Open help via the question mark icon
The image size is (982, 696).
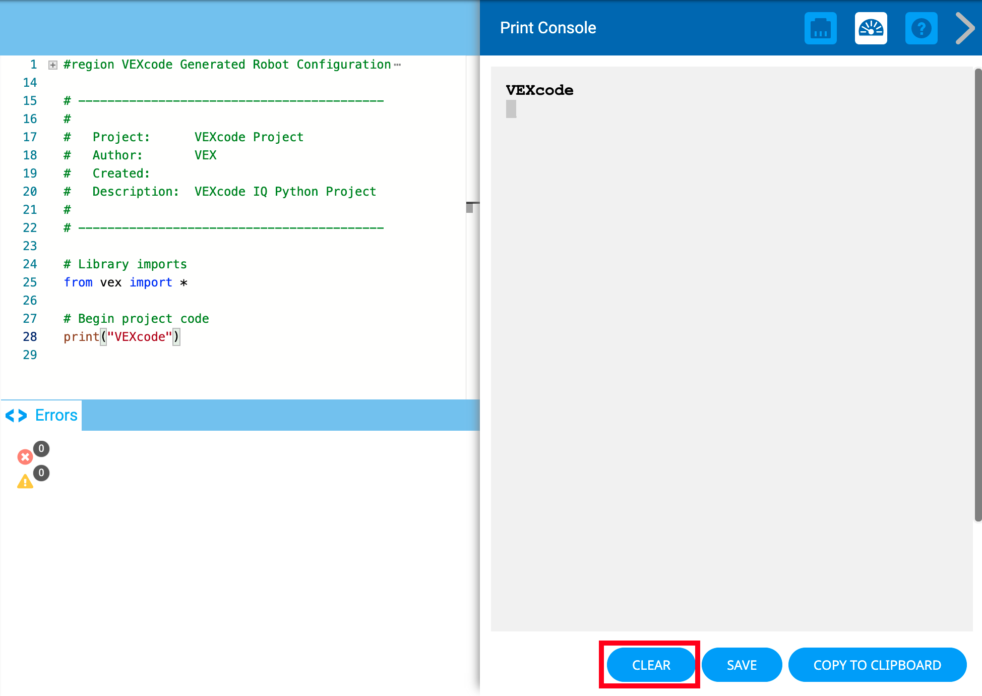(922, 28)
